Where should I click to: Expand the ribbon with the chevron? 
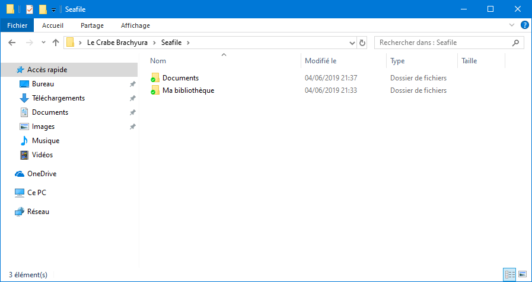click(x=512, y=25)
